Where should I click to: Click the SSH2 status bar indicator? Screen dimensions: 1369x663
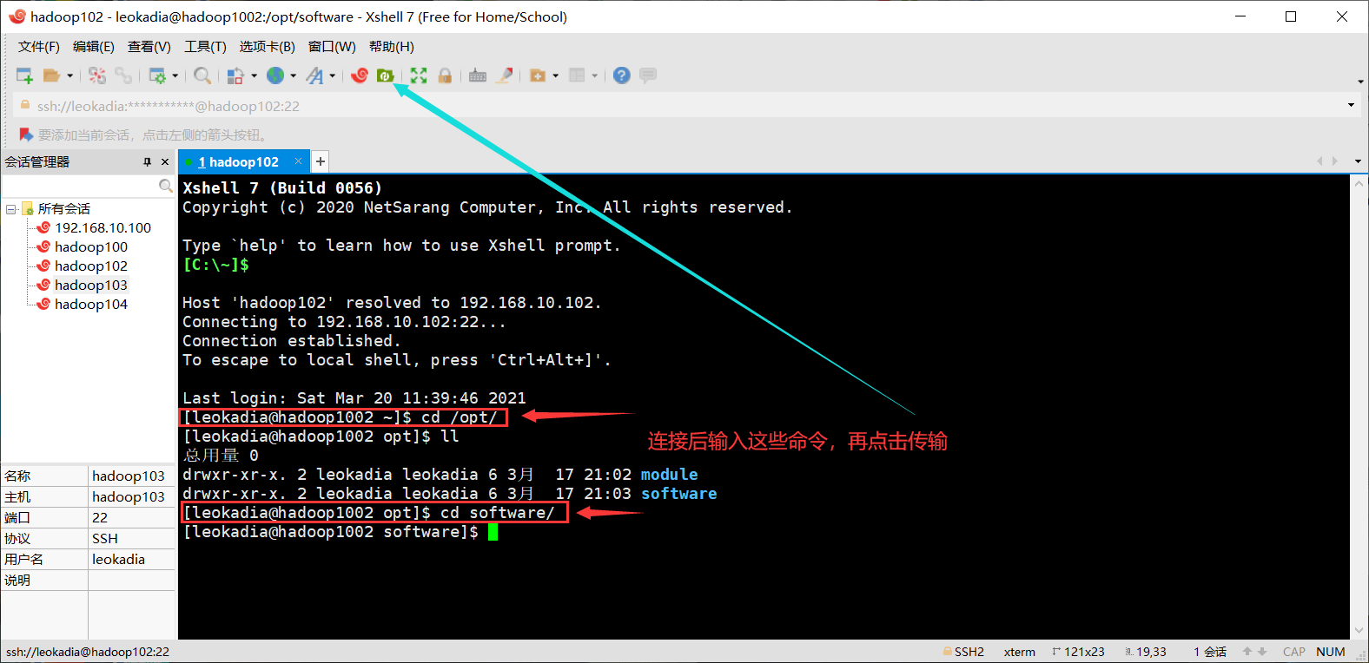[x=963, y=652]
